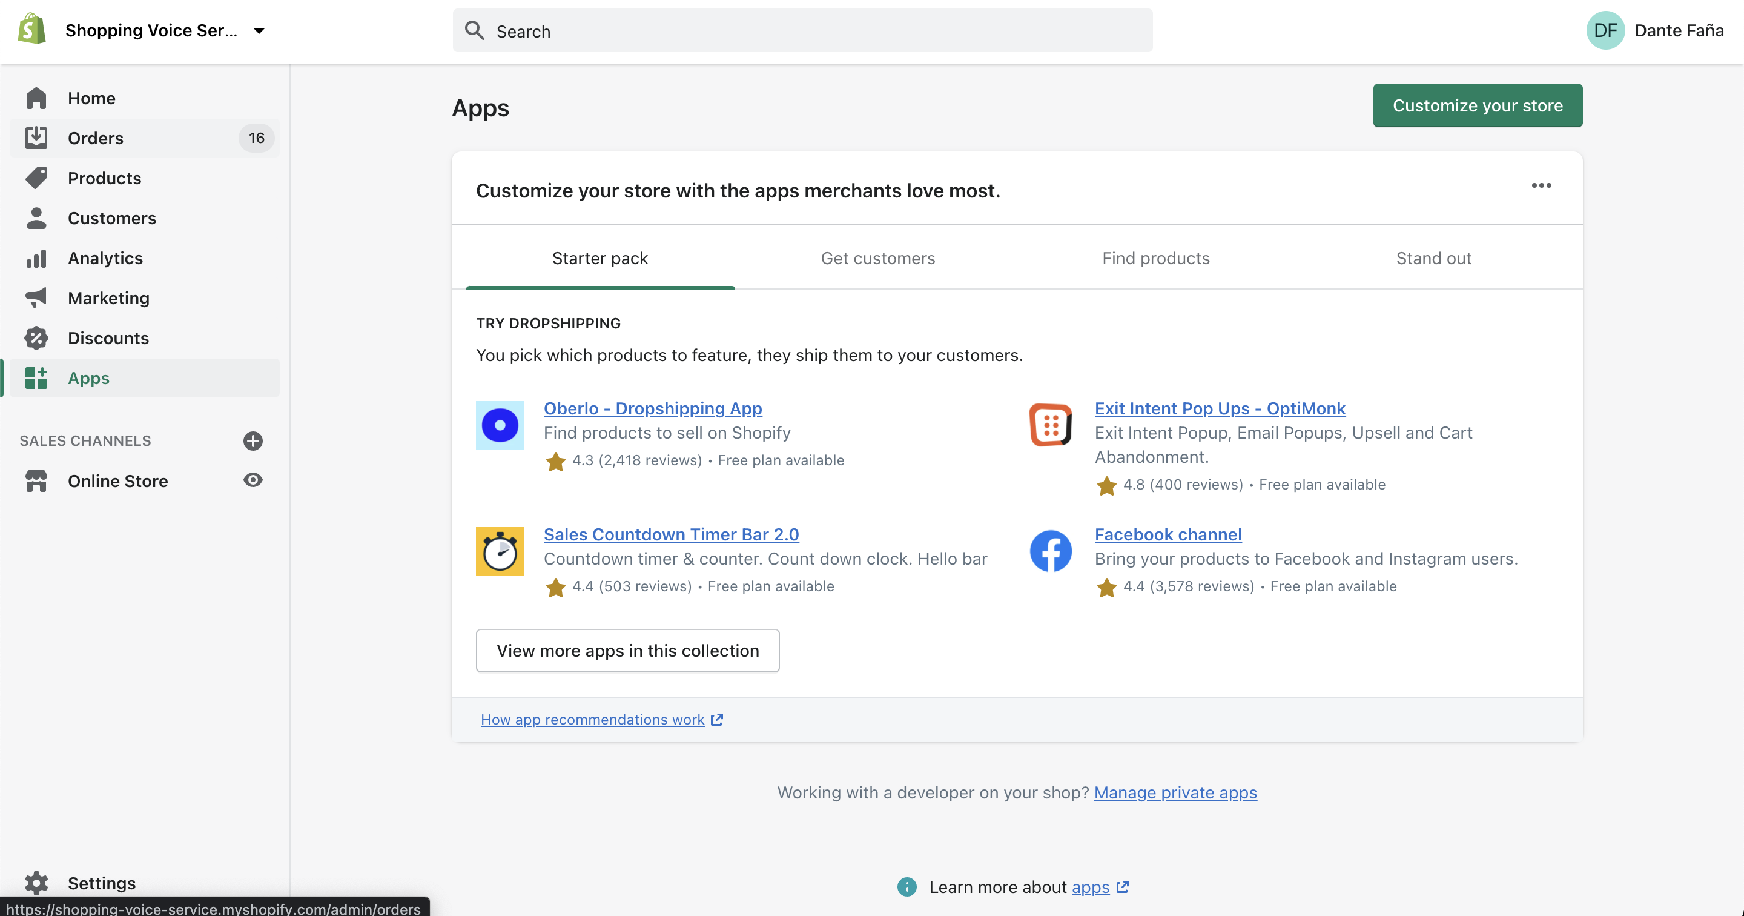Click the Dante Faña account name
The height and width of the screenshot is (916, 1744).
tap(1679, 30)
